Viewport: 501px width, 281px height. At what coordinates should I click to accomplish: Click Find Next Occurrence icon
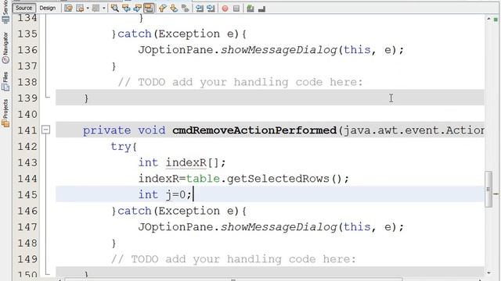pos(138,9)
